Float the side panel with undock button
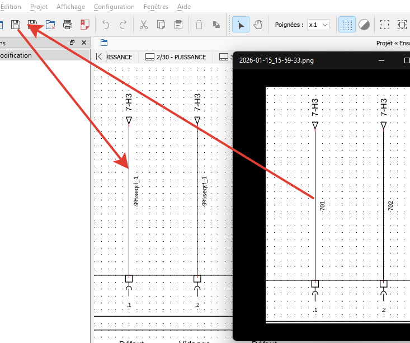The width and height of the screenshot is (410, 343). pyautogui.click(x=72, y=43)
